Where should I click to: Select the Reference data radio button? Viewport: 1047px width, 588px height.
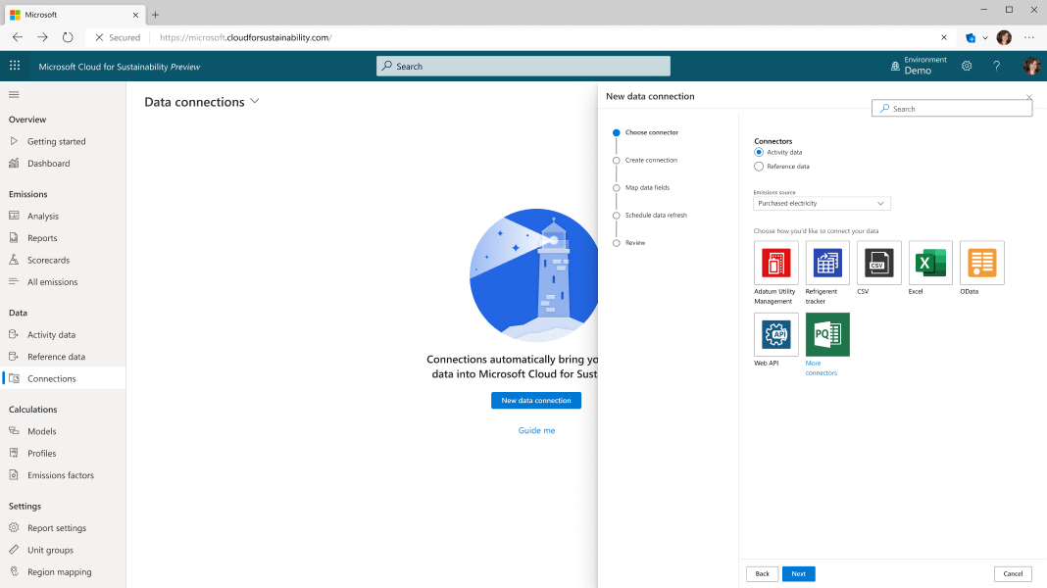(759, 167)
